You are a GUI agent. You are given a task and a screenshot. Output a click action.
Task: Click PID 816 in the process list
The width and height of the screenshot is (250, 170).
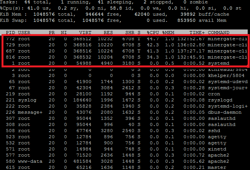pos(10,57)
